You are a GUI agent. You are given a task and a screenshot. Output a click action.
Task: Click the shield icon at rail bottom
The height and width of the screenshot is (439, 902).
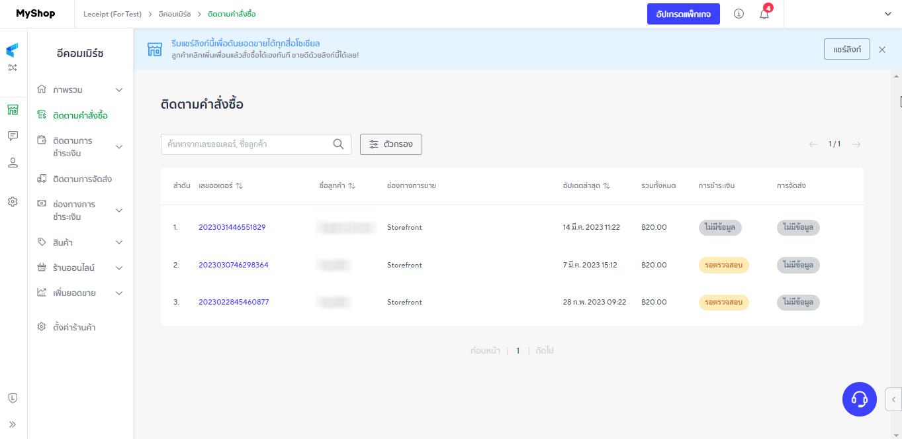[x=13, y=398]
